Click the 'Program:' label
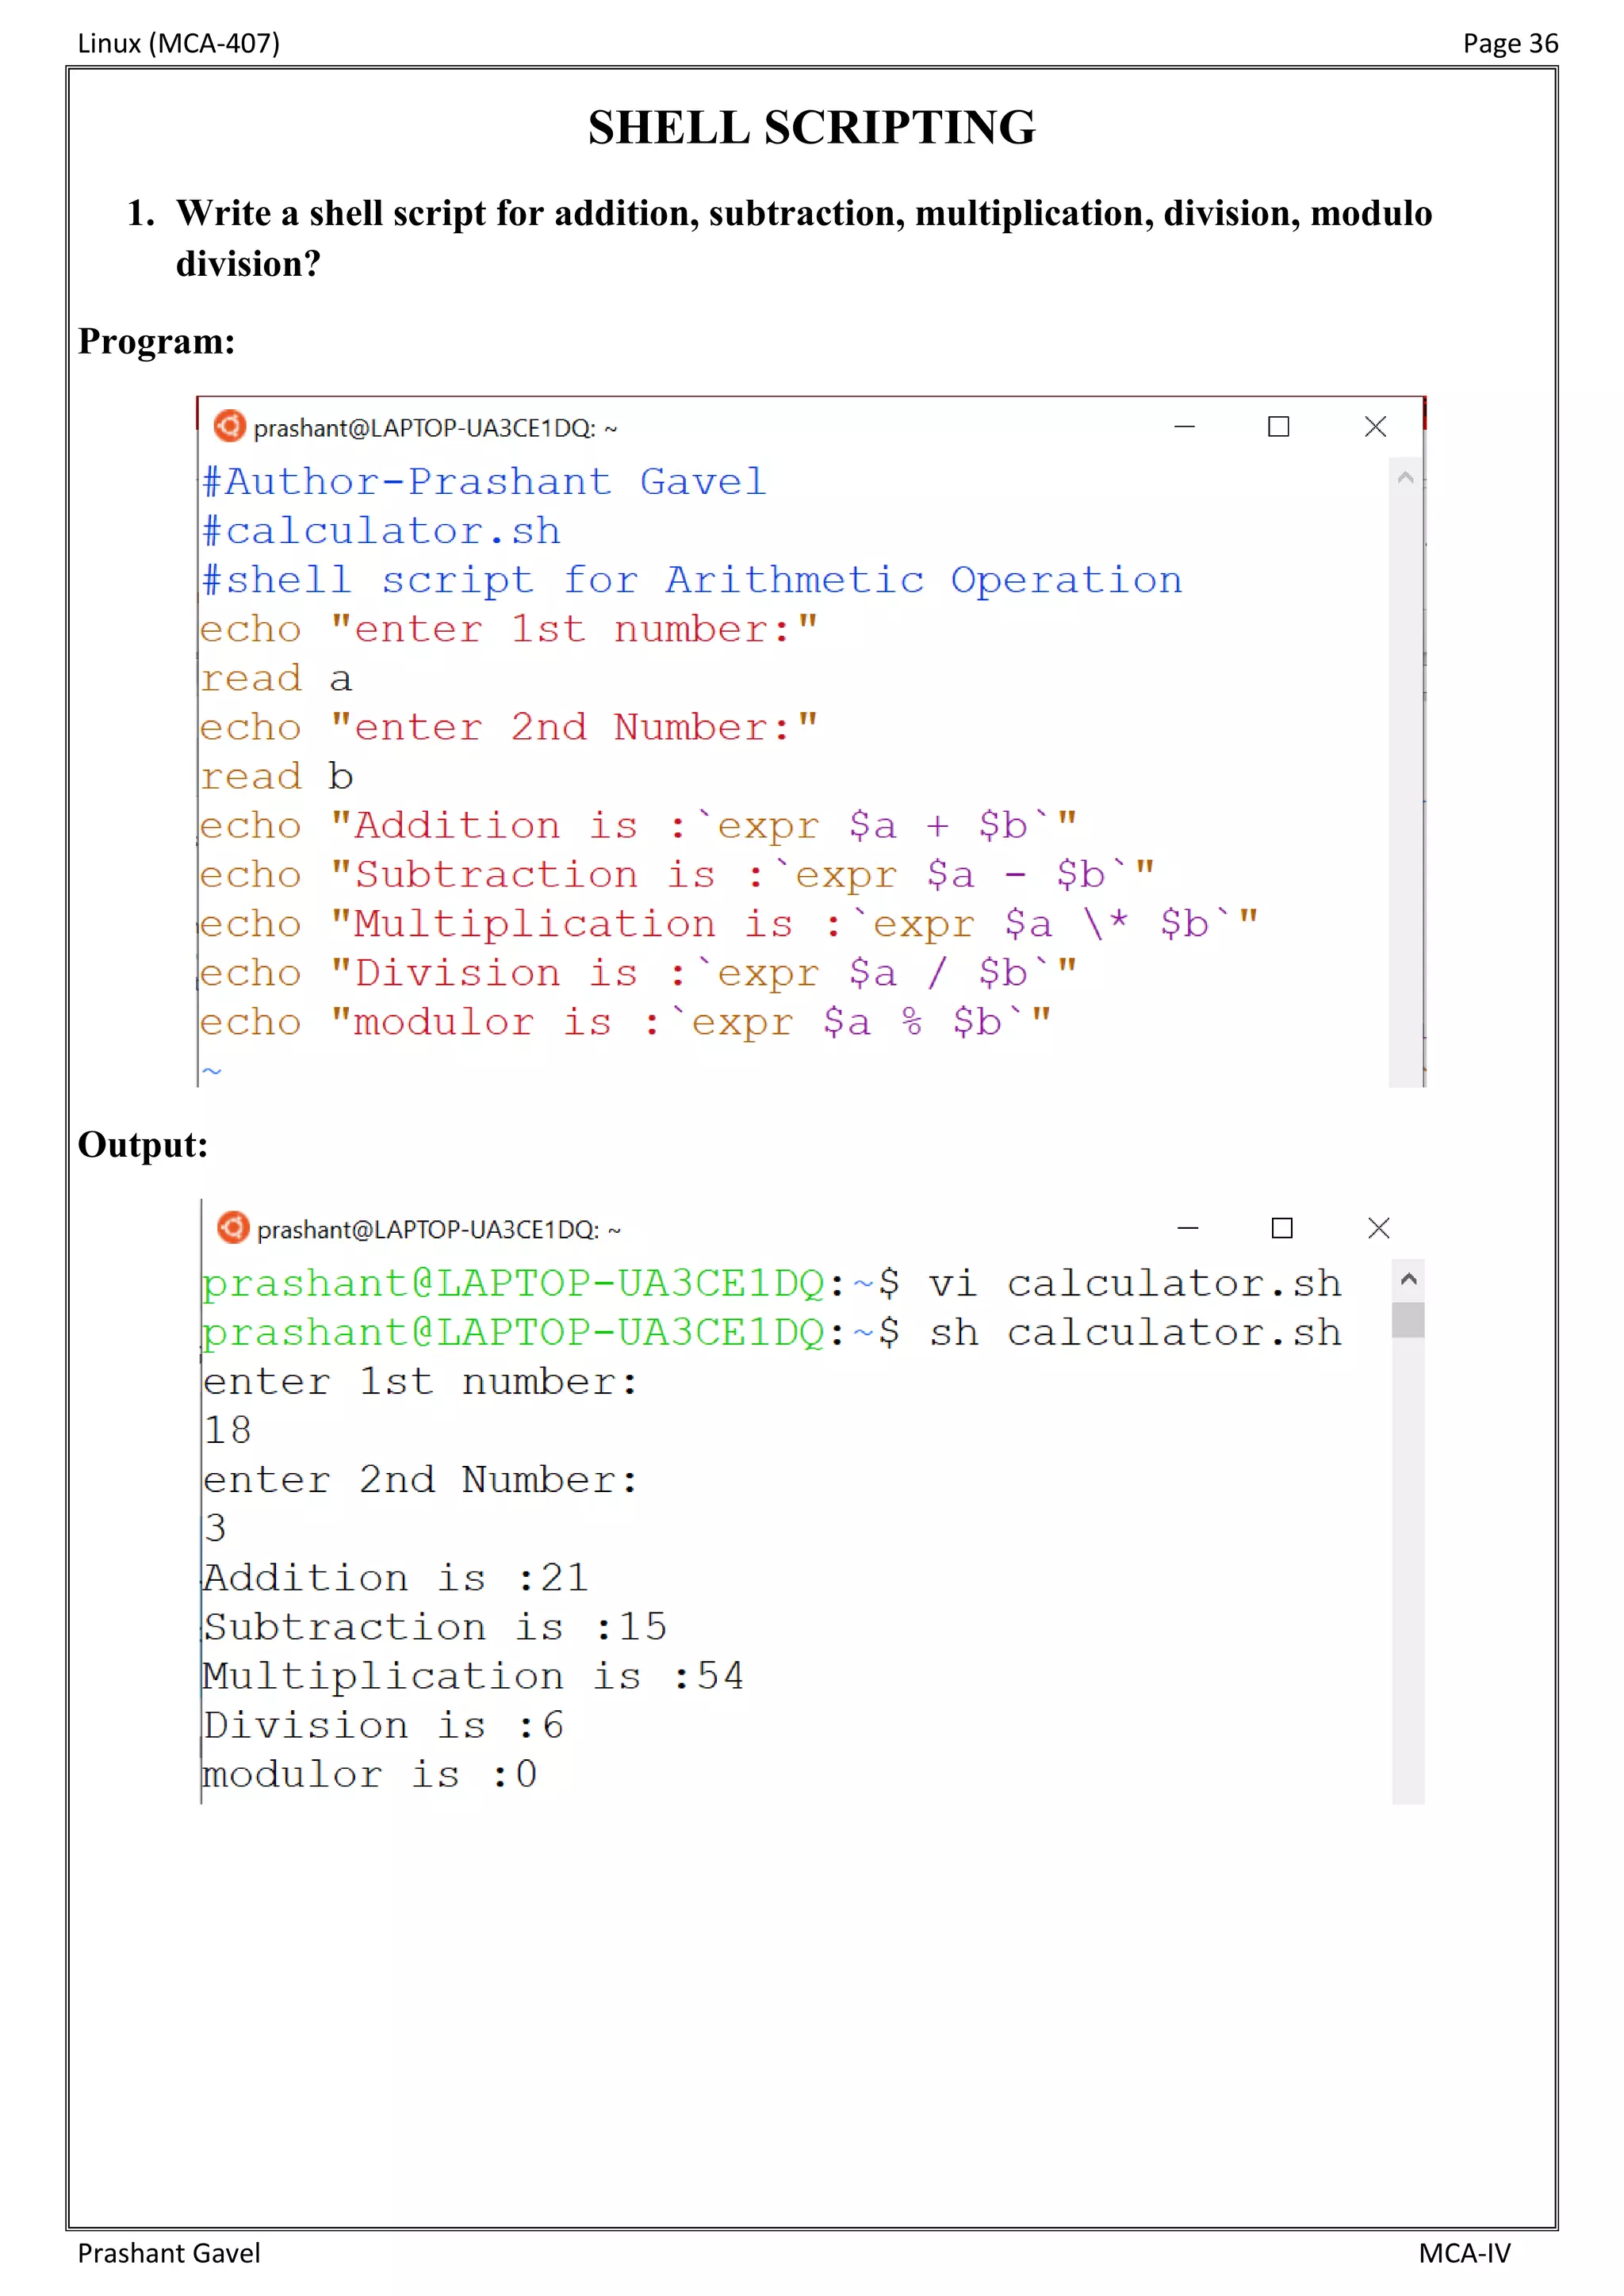This screenshot has height=2296, width=1624. click(x=157, y=342)
